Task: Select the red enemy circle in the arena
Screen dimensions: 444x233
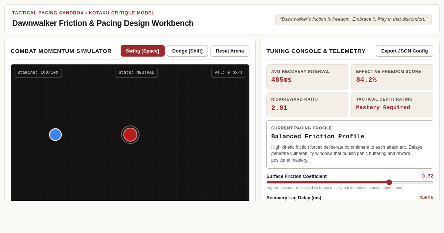Action: pyautogui.click(x=130, y=135)
